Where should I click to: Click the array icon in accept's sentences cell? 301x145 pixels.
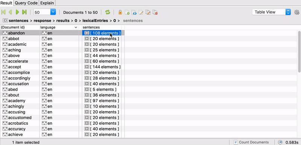pos(87,67)
